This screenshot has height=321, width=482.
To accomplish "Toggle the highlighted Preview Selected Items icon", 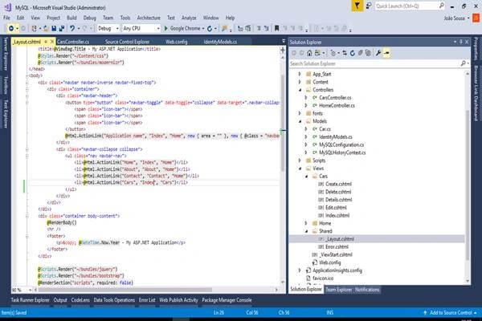I will [386, 53].
